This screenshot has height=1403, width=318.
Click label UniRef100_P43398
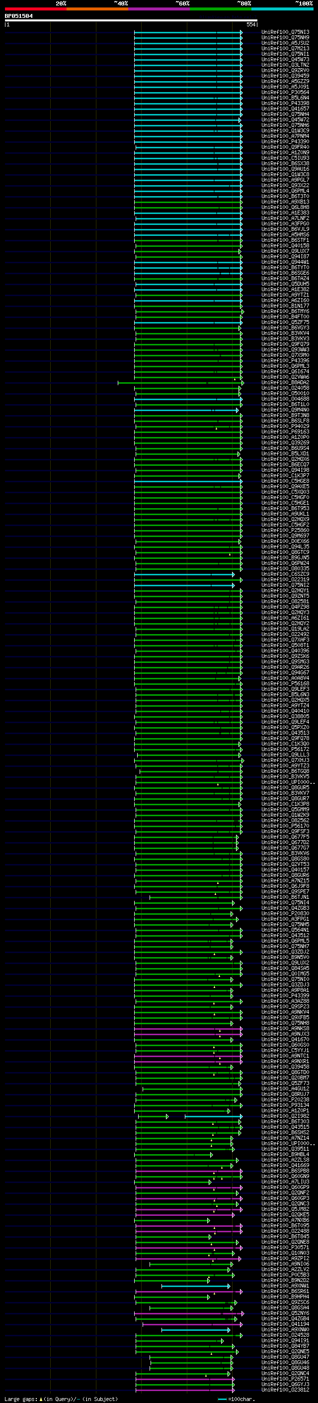285,103
